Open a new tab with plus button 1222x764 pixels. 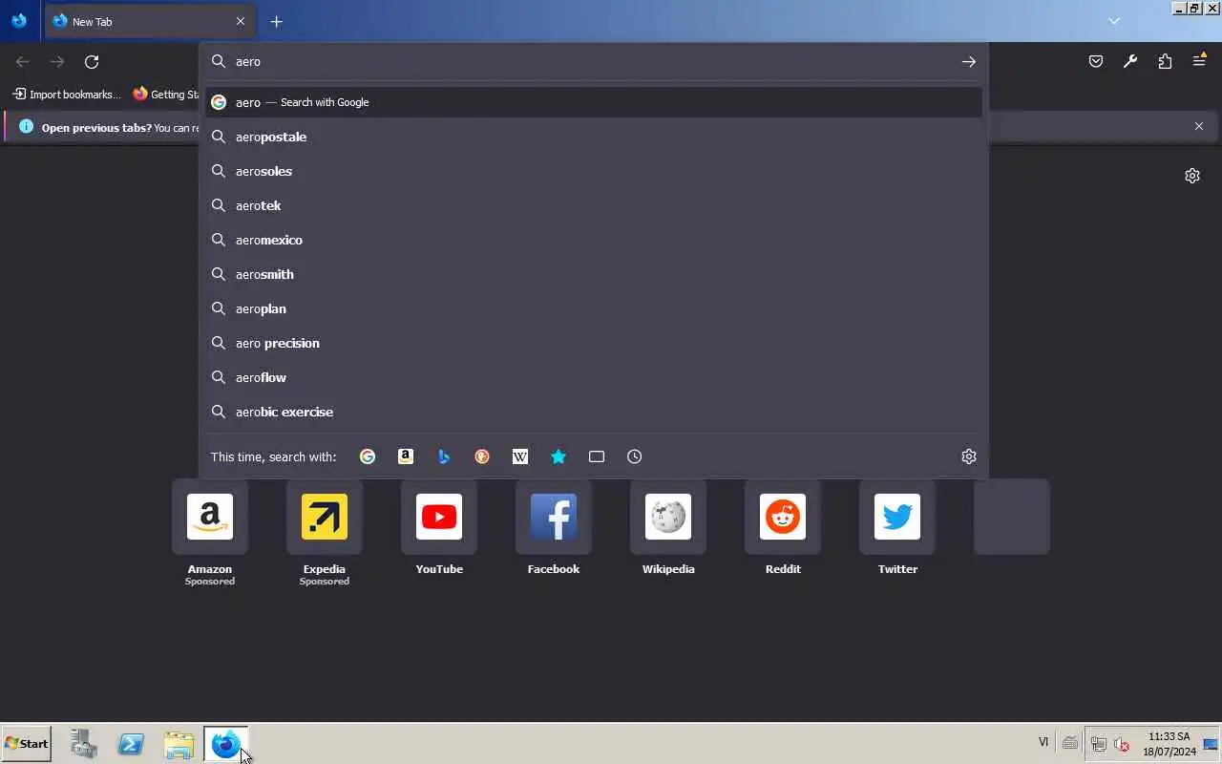click(x=276, y=21)
